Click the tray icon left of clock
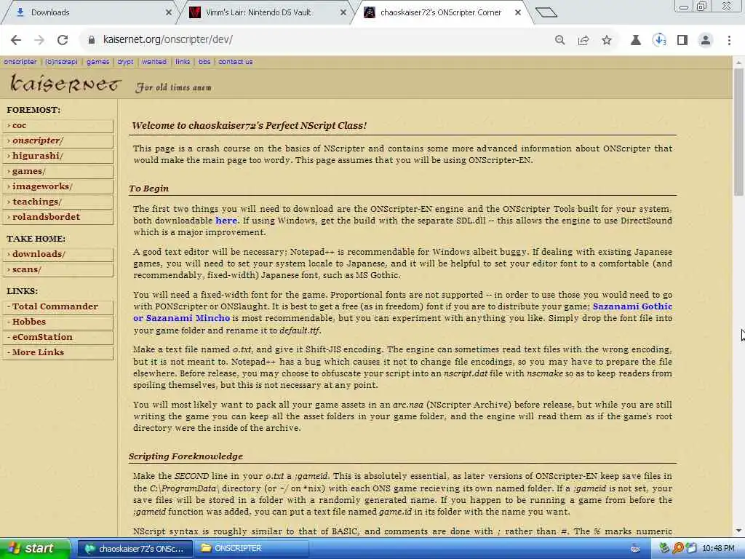This screenshot has height=559, width=745. pos(691,549)
